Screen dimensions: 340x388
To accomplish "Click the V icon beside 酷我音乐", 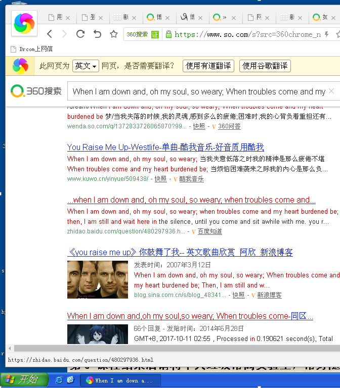I will click(x=175, y=179).
